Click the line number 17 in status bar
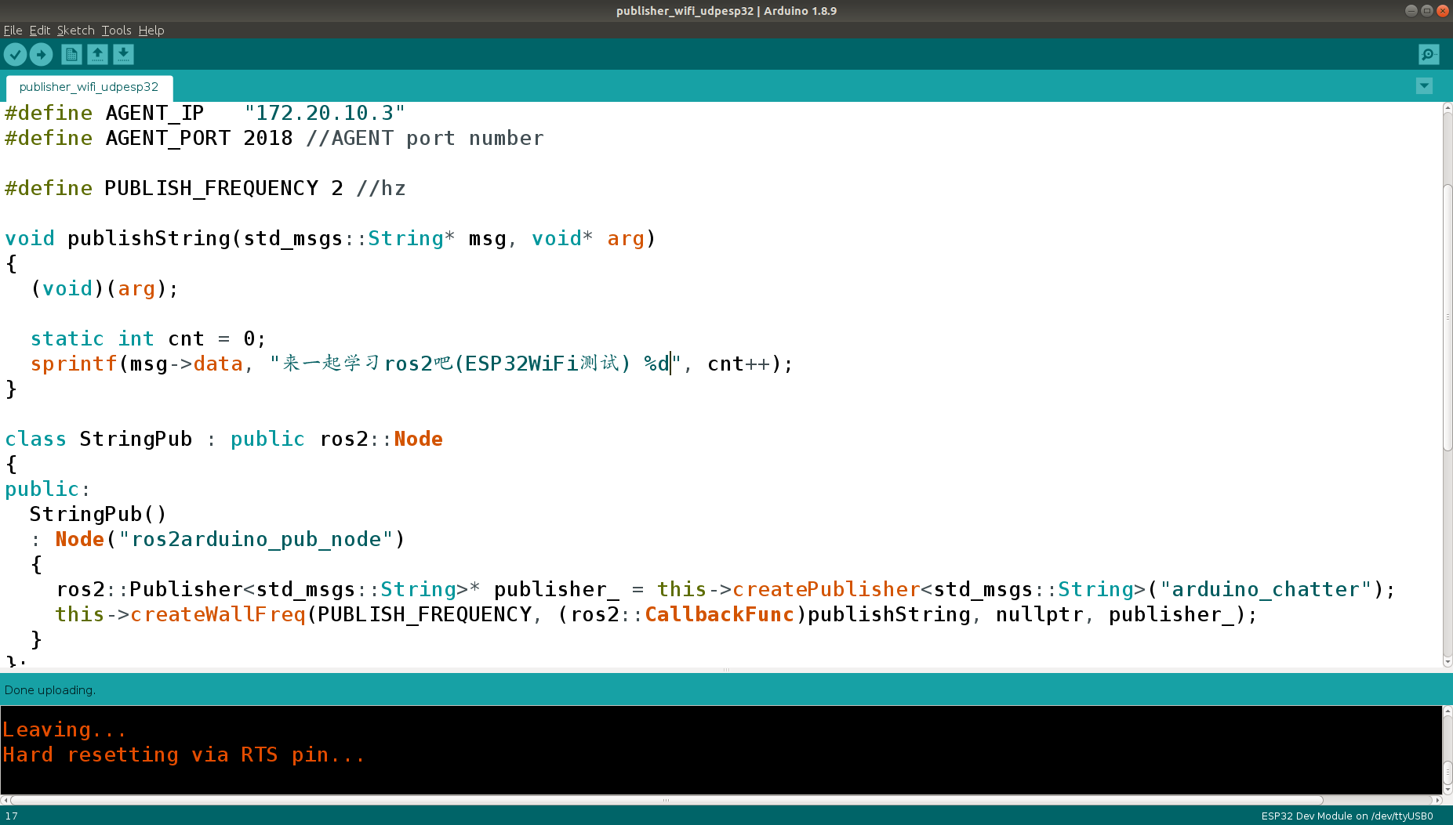This screenshot has width=1453, height=825. (12, 816)
